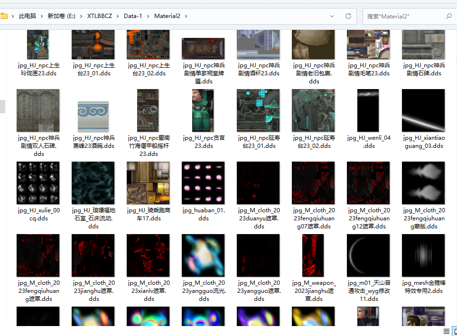Switch to details view layout icon
Screen dimensions: 457x336
pyautogui.click(x=446, y=331)
